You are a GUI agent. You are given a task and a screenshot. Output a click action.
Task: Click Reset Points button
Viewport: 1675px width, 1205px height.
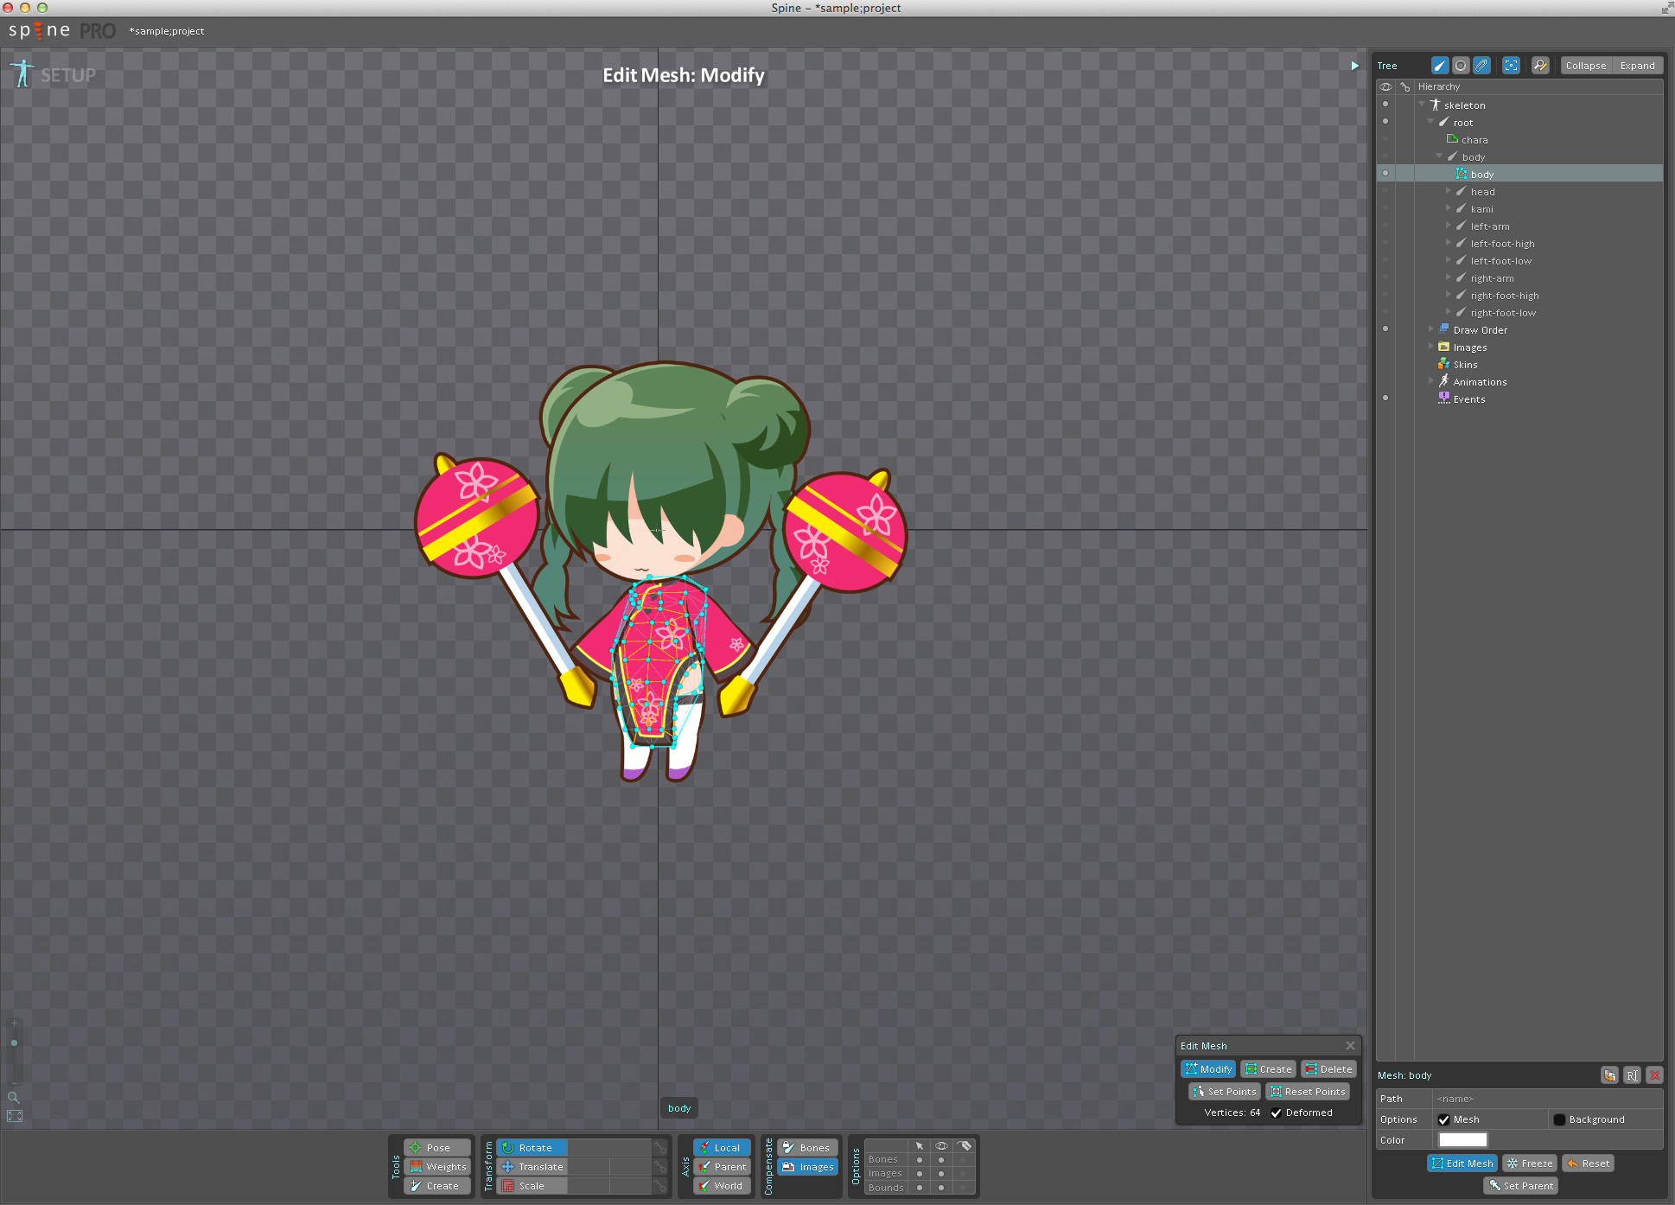point(1308,1092)
